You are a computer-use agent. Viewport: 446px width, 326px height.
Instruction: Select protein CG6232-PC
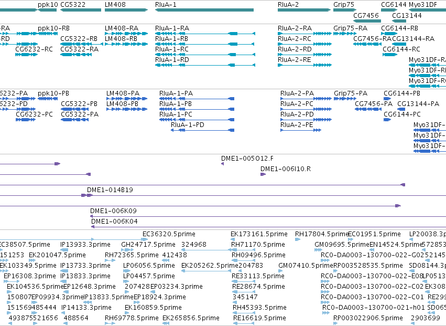tap(35, 114)
